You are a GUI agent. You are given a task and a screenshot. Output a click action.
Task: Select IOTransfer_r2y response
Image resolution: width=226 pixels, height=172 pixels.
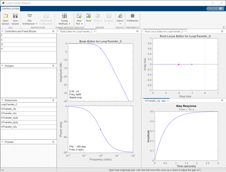point(8,109)
